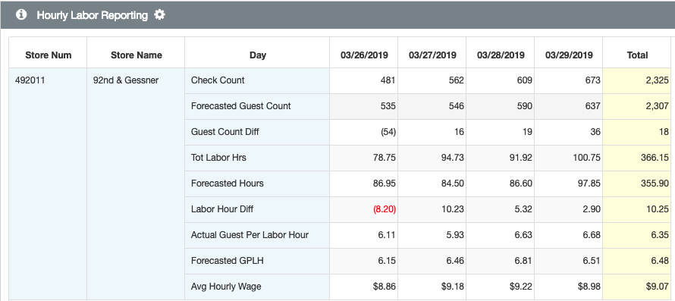675x301 pixels.
Task: Select the 03/26/2019 column header
Action: [x=364, y=55]
